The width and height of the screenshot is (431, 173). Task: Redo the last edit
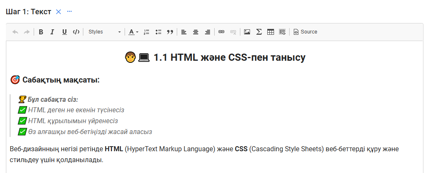[x=27, y=32]
